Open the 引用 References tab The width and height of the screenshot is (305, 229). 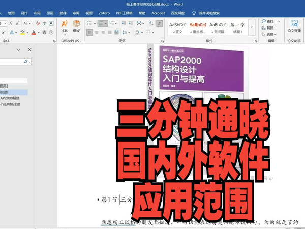[50, 13]
